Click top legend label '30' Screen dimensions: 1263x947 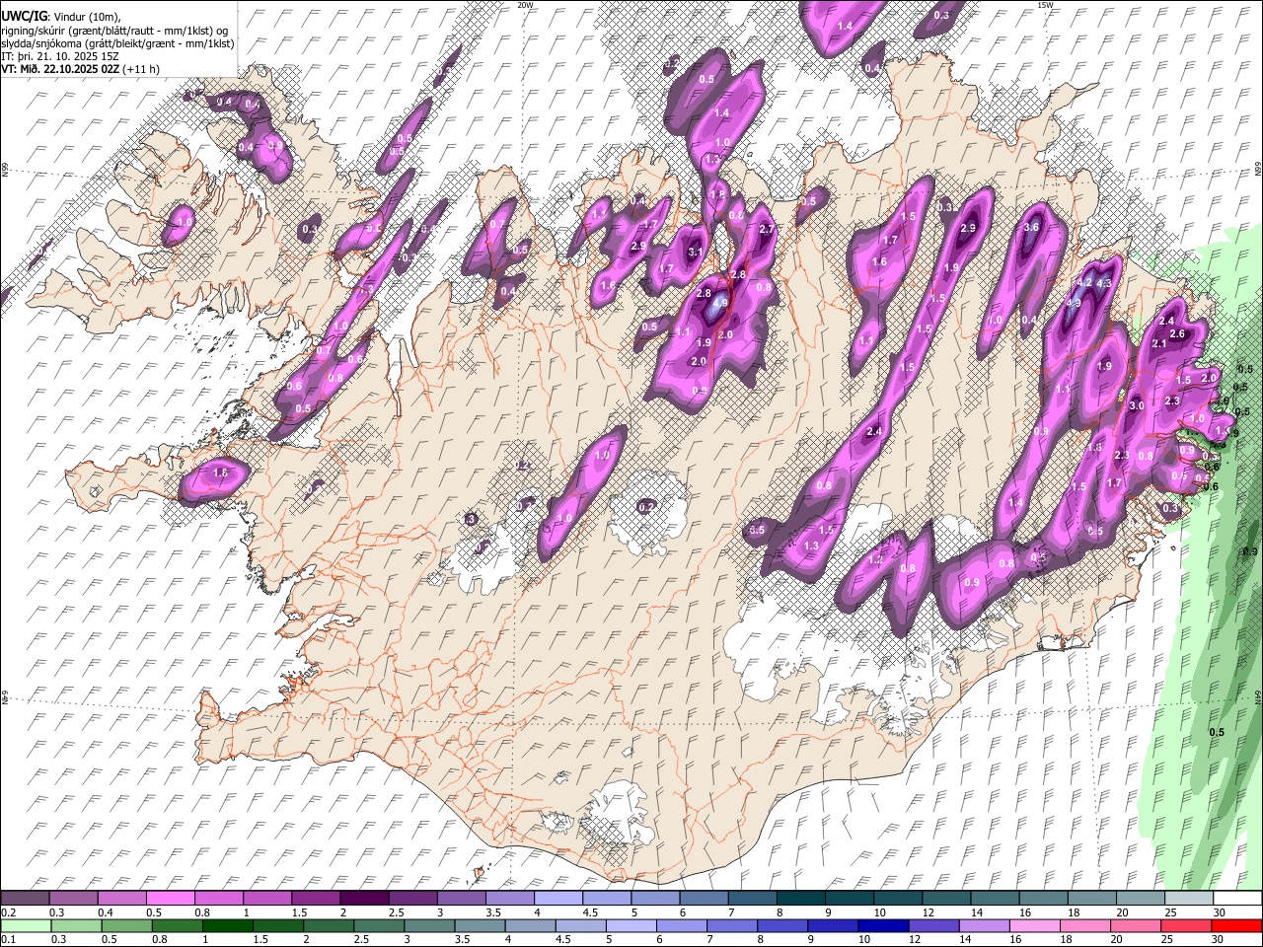point(1220,912)
